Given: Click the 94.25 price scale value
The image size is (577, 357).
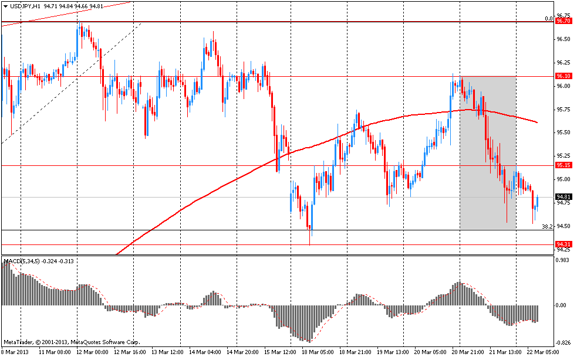Looking at the screenshot, I should tap(563, 250).
